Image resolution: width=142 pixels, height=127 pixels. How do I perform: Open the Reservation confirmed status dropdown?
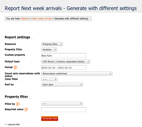(77, 74)
